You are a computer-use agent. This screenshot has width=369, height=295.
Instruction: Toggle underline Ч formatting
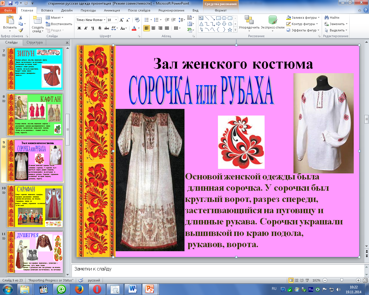click(x=93, y=28)
